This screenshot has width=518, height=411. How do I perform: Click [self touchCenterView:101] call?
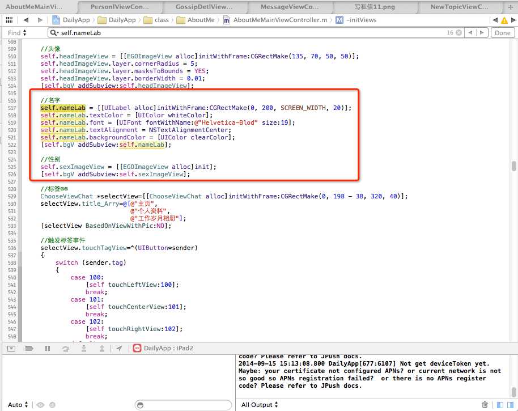point(136,307)
